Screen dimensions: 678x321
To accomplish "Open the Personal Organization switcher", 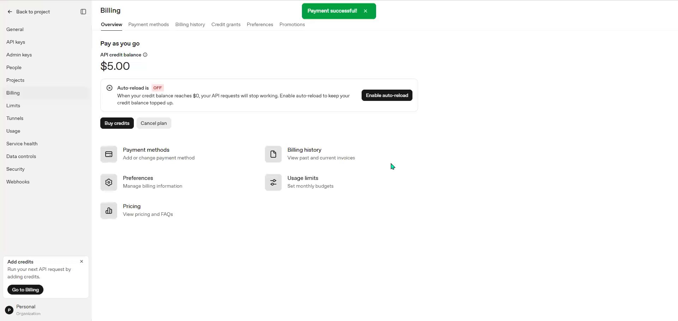I will click(x=23, y=310).
